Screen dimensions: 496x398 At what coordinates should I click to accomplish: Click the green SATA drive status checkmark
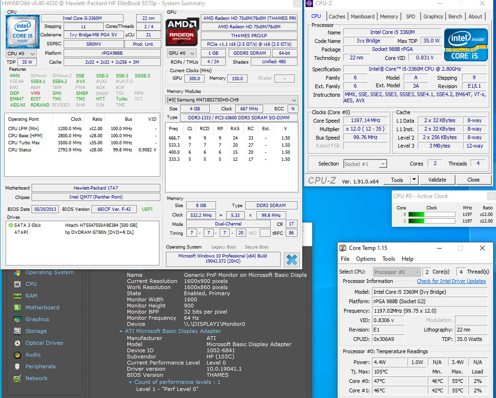(x=11, y=225)
